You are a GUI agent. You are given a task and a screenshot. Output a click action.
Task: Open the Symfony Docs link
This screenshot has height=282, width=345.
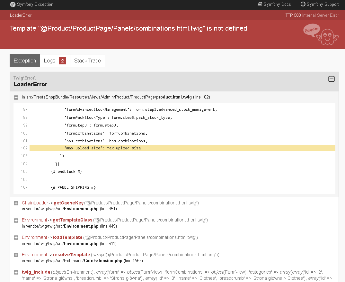[x=274, y=4]
